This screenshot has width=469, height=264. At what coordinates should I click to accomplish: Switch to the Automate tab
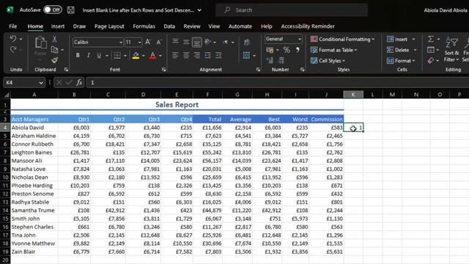pos(240,26)
